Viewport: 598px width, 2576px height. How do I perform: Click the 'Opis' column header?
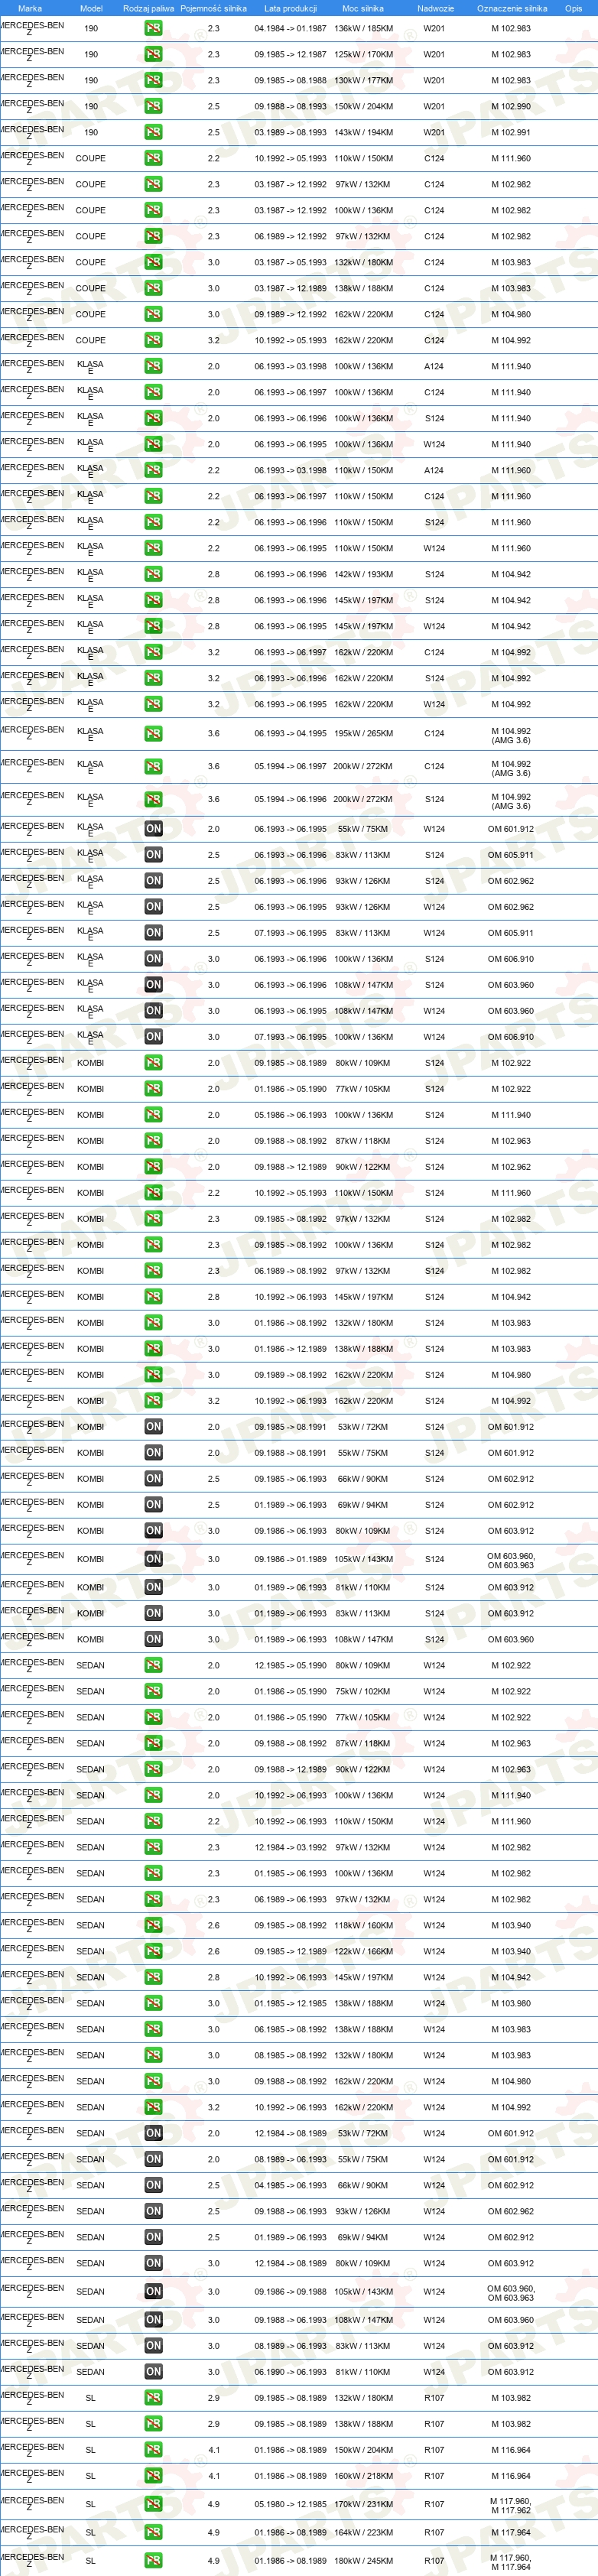coord(573,8)
